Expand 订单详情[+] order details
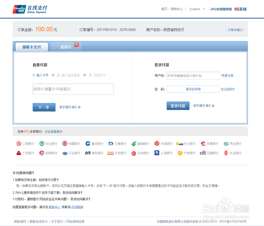 pyautogui.click(x=235, y=30)
